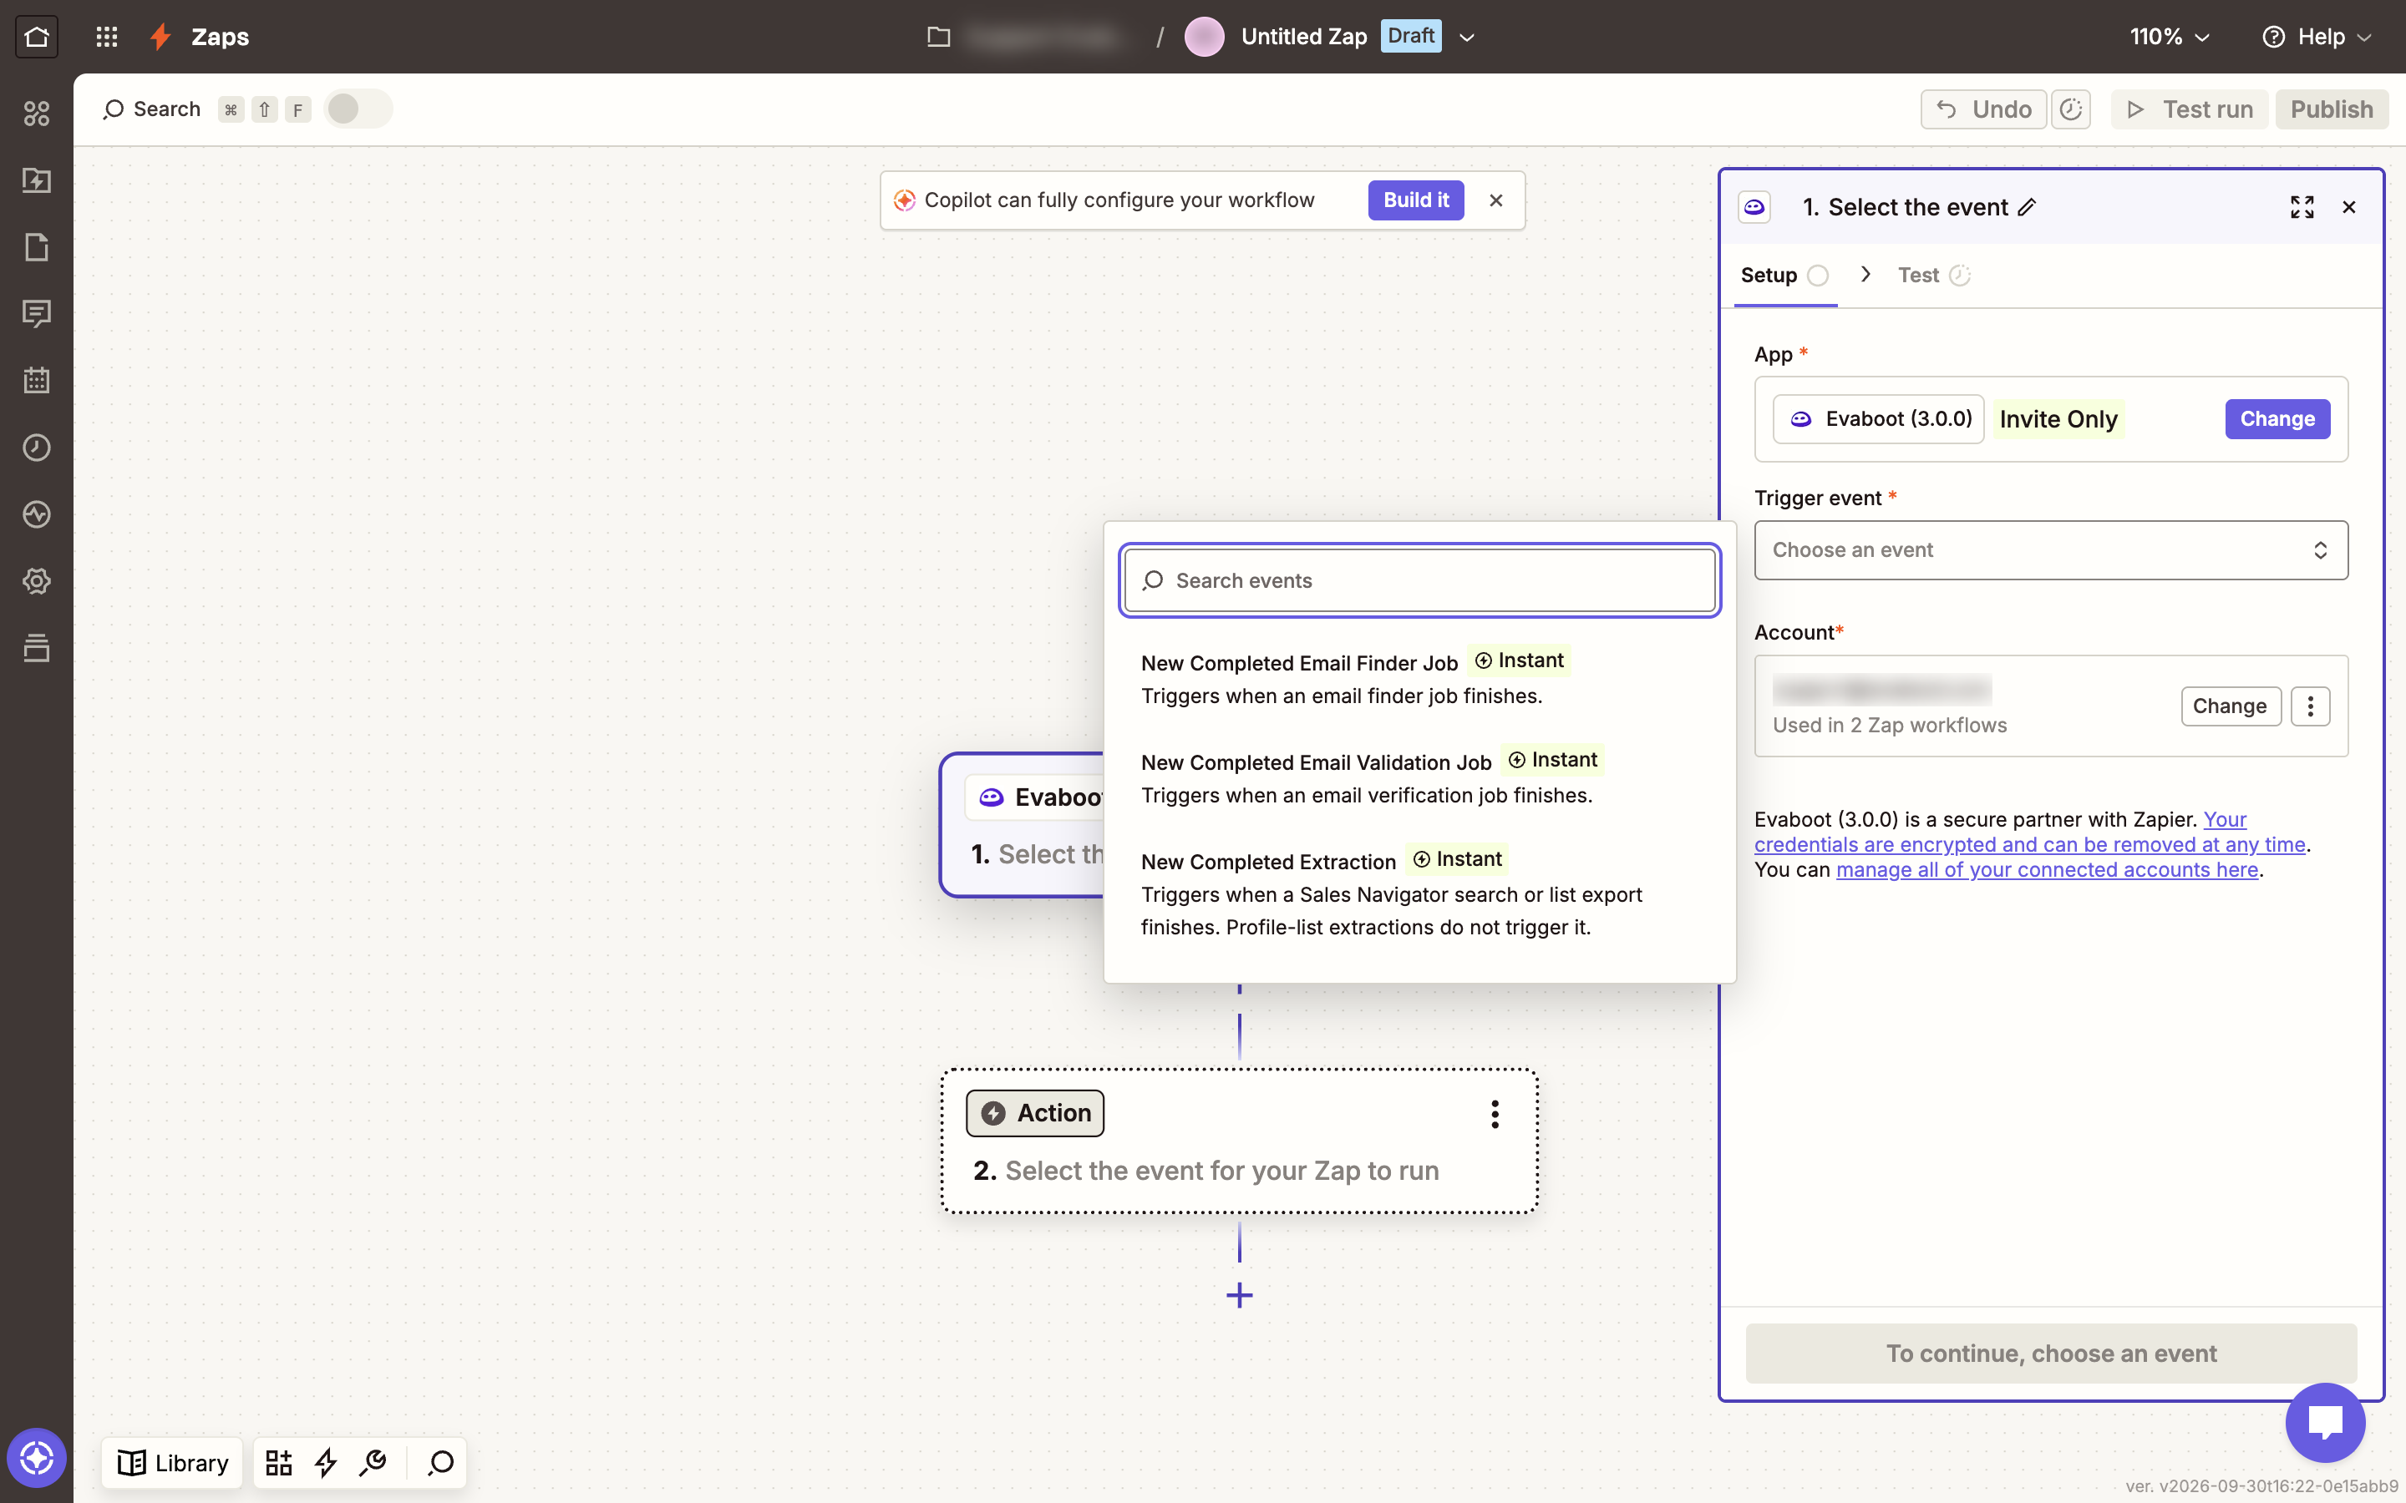Open the Copilot assistant icon at bottom left
The image size is (2406, 1503).
click(37, 1458)
